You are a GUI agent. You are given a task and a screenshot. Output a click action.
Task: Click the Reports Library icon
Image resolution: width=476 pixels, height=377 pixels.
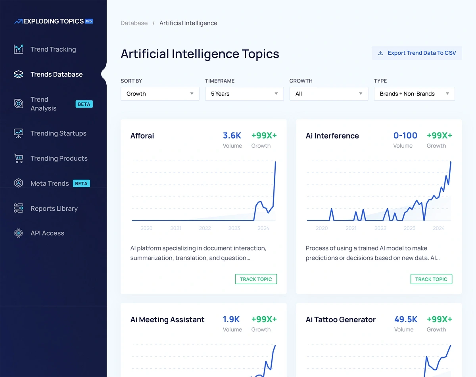click(19, 208)
